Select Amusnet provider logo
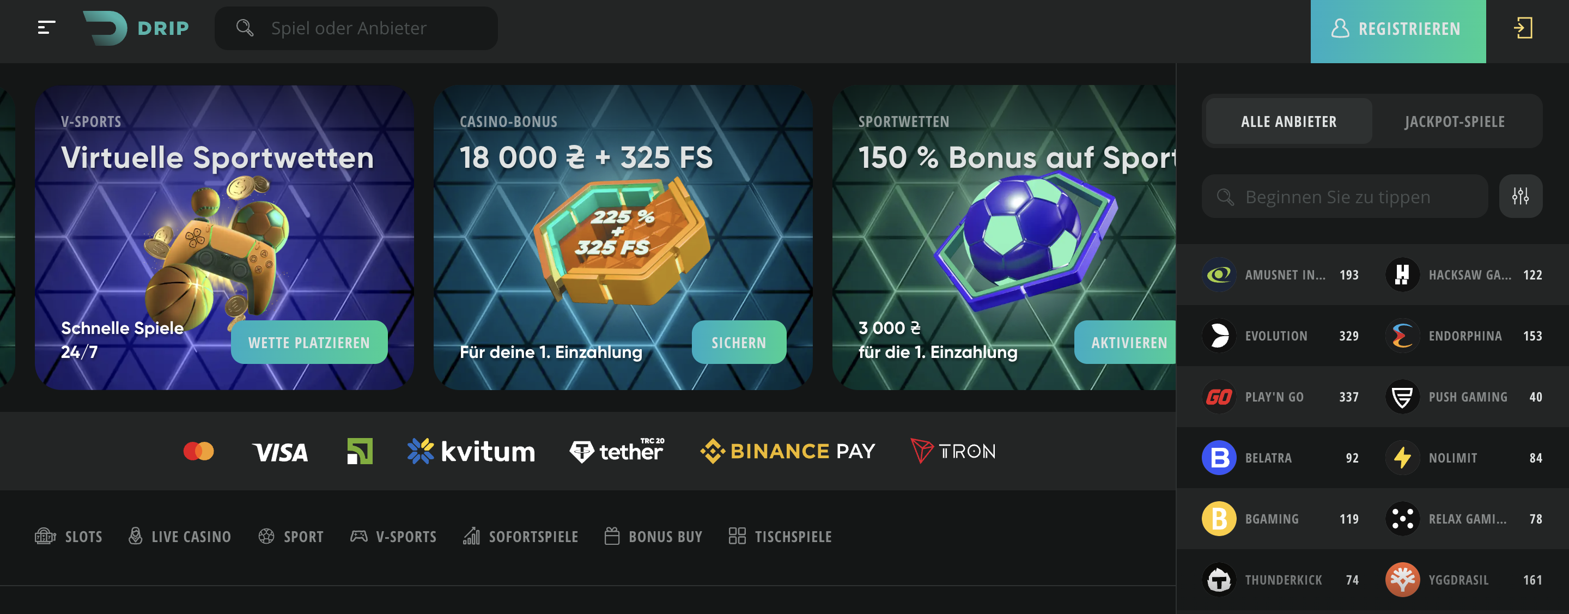The image size is (1569, 614). 1219,275
